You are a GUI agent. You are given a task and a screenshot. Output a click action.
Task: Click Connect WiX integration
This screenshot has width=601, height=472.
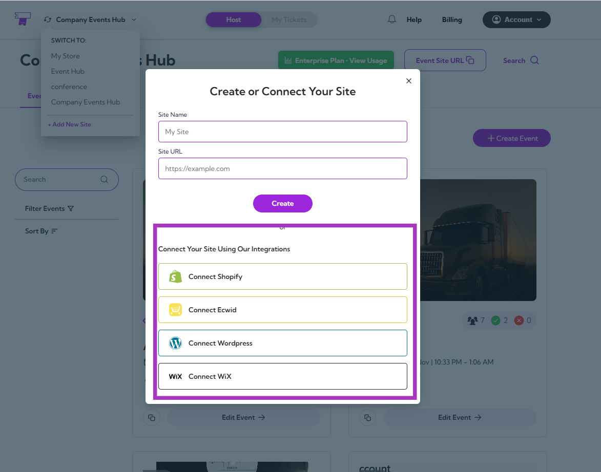pos(282,376)
